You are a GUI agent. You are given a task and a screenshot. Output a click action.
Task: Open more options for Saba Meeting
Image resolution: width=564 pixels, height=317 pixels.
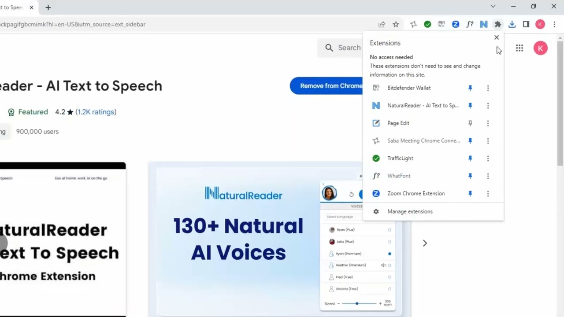[488, 141]
